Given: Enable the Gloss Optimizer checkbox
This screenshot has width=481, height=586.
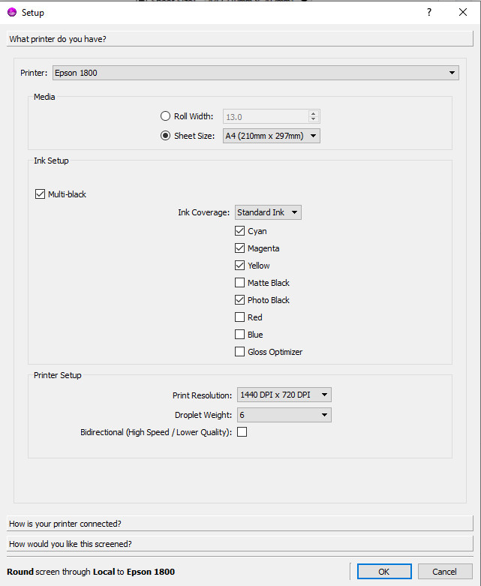Looking at the screenshot, I should (240, 352).
